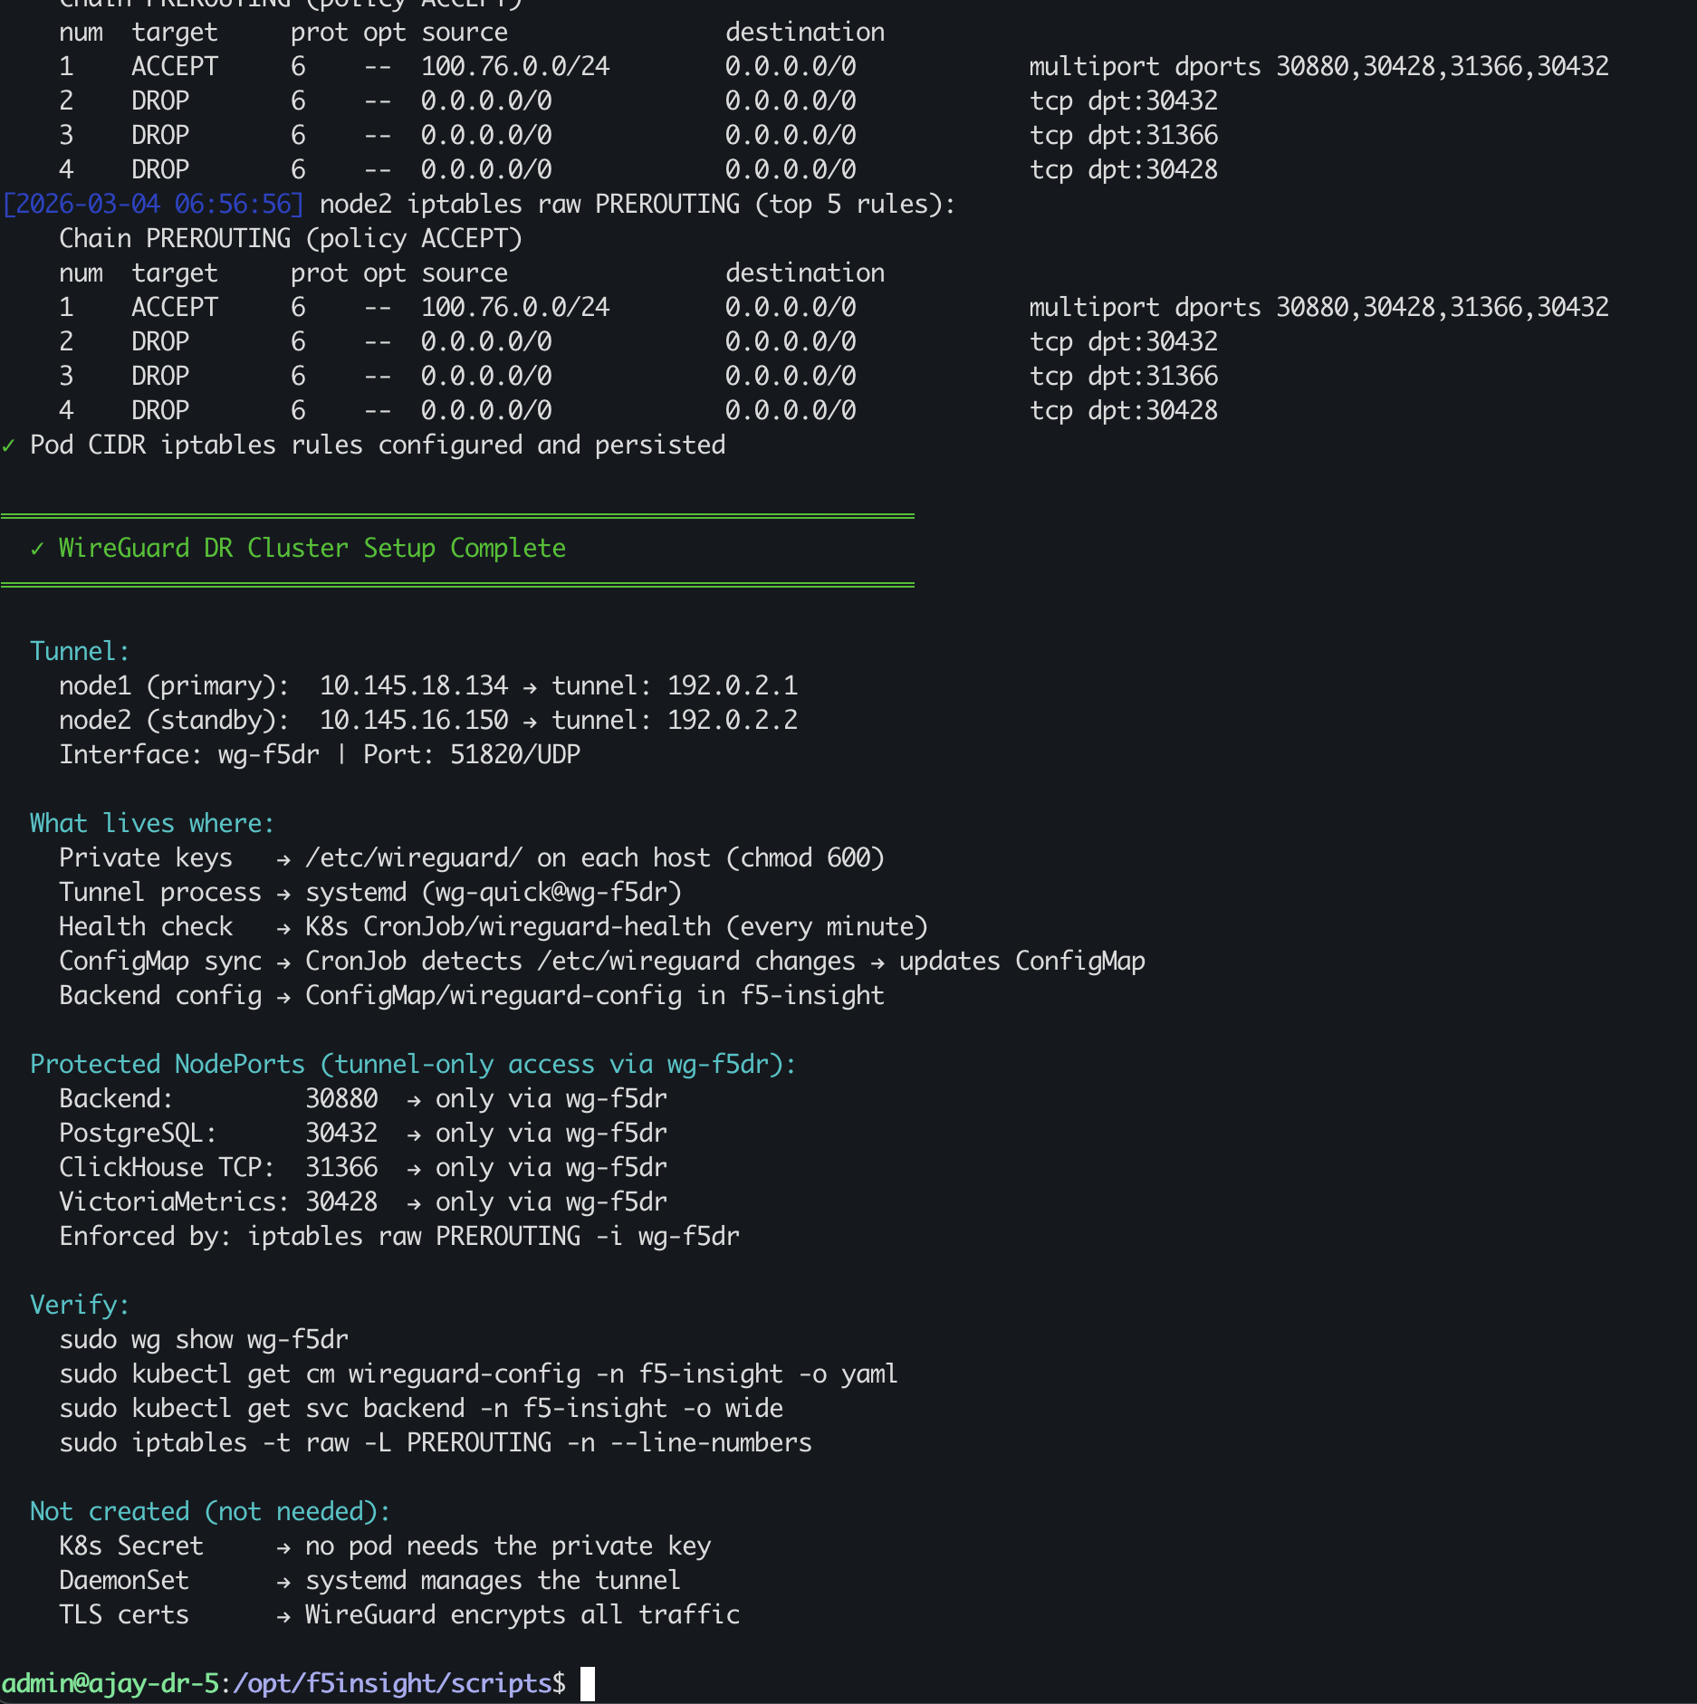The width and height of the screenshot is (1697, 1704).
Task: Click the 'Private keys' line with /etc/wireguard/
Action: pyautogui.click(x=472, y=858)
